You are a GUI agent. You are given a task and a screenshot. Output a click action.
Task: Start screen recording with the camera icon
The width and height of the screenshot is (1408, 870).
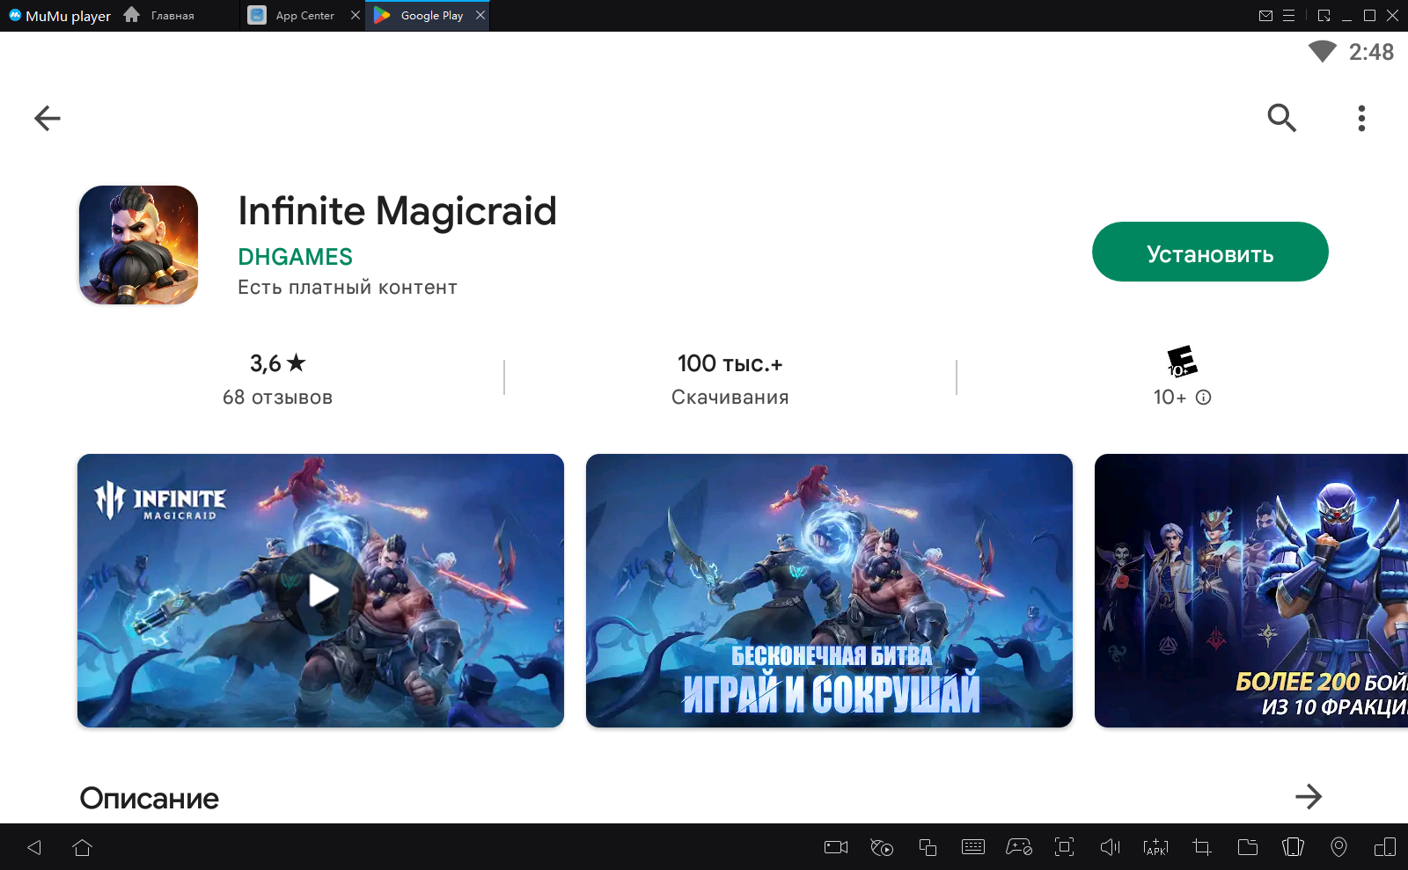coord(835,847)
